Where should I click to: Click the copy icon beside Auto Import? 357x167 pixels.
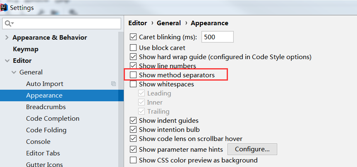coord(113,84)
